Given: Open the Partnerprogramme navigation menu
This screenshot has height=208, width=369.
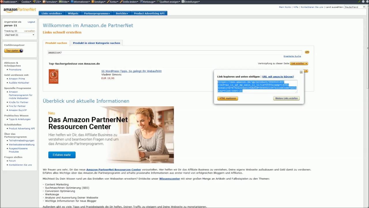Looking at the screenshot, I should pyautogui.click(x=97, y=13).
